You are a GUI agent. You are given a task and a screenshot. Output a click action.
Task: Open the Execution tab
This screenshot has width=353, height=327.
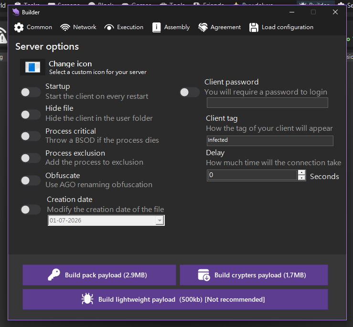124,27
